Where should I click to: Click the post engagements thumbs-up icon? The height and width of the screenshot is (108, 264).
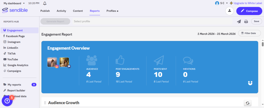[x=120, y=60]
